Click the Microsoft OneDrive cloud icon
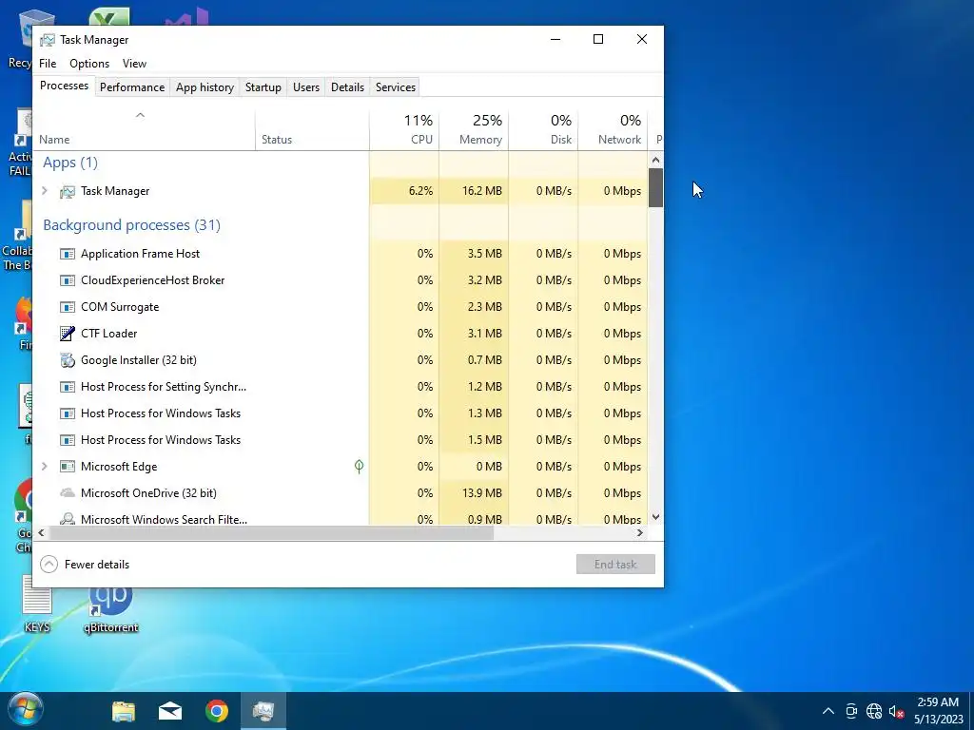The width and height of the screenshot is (974, 730). pyautogui.click(x=68, y=493)
